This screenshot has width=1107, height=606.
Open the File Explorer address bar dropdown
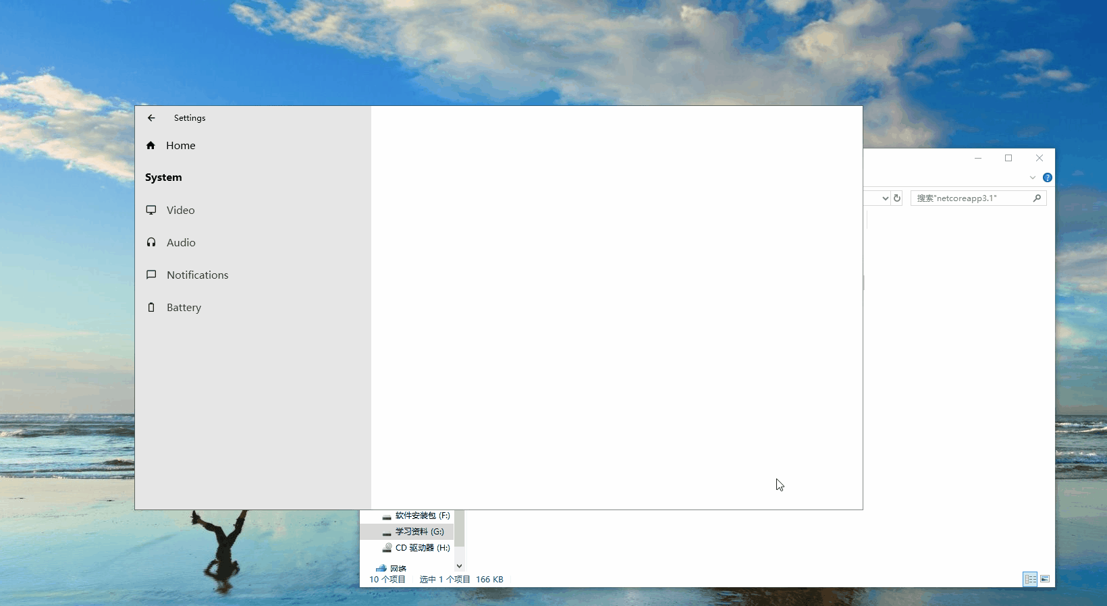tap(885, 198)
